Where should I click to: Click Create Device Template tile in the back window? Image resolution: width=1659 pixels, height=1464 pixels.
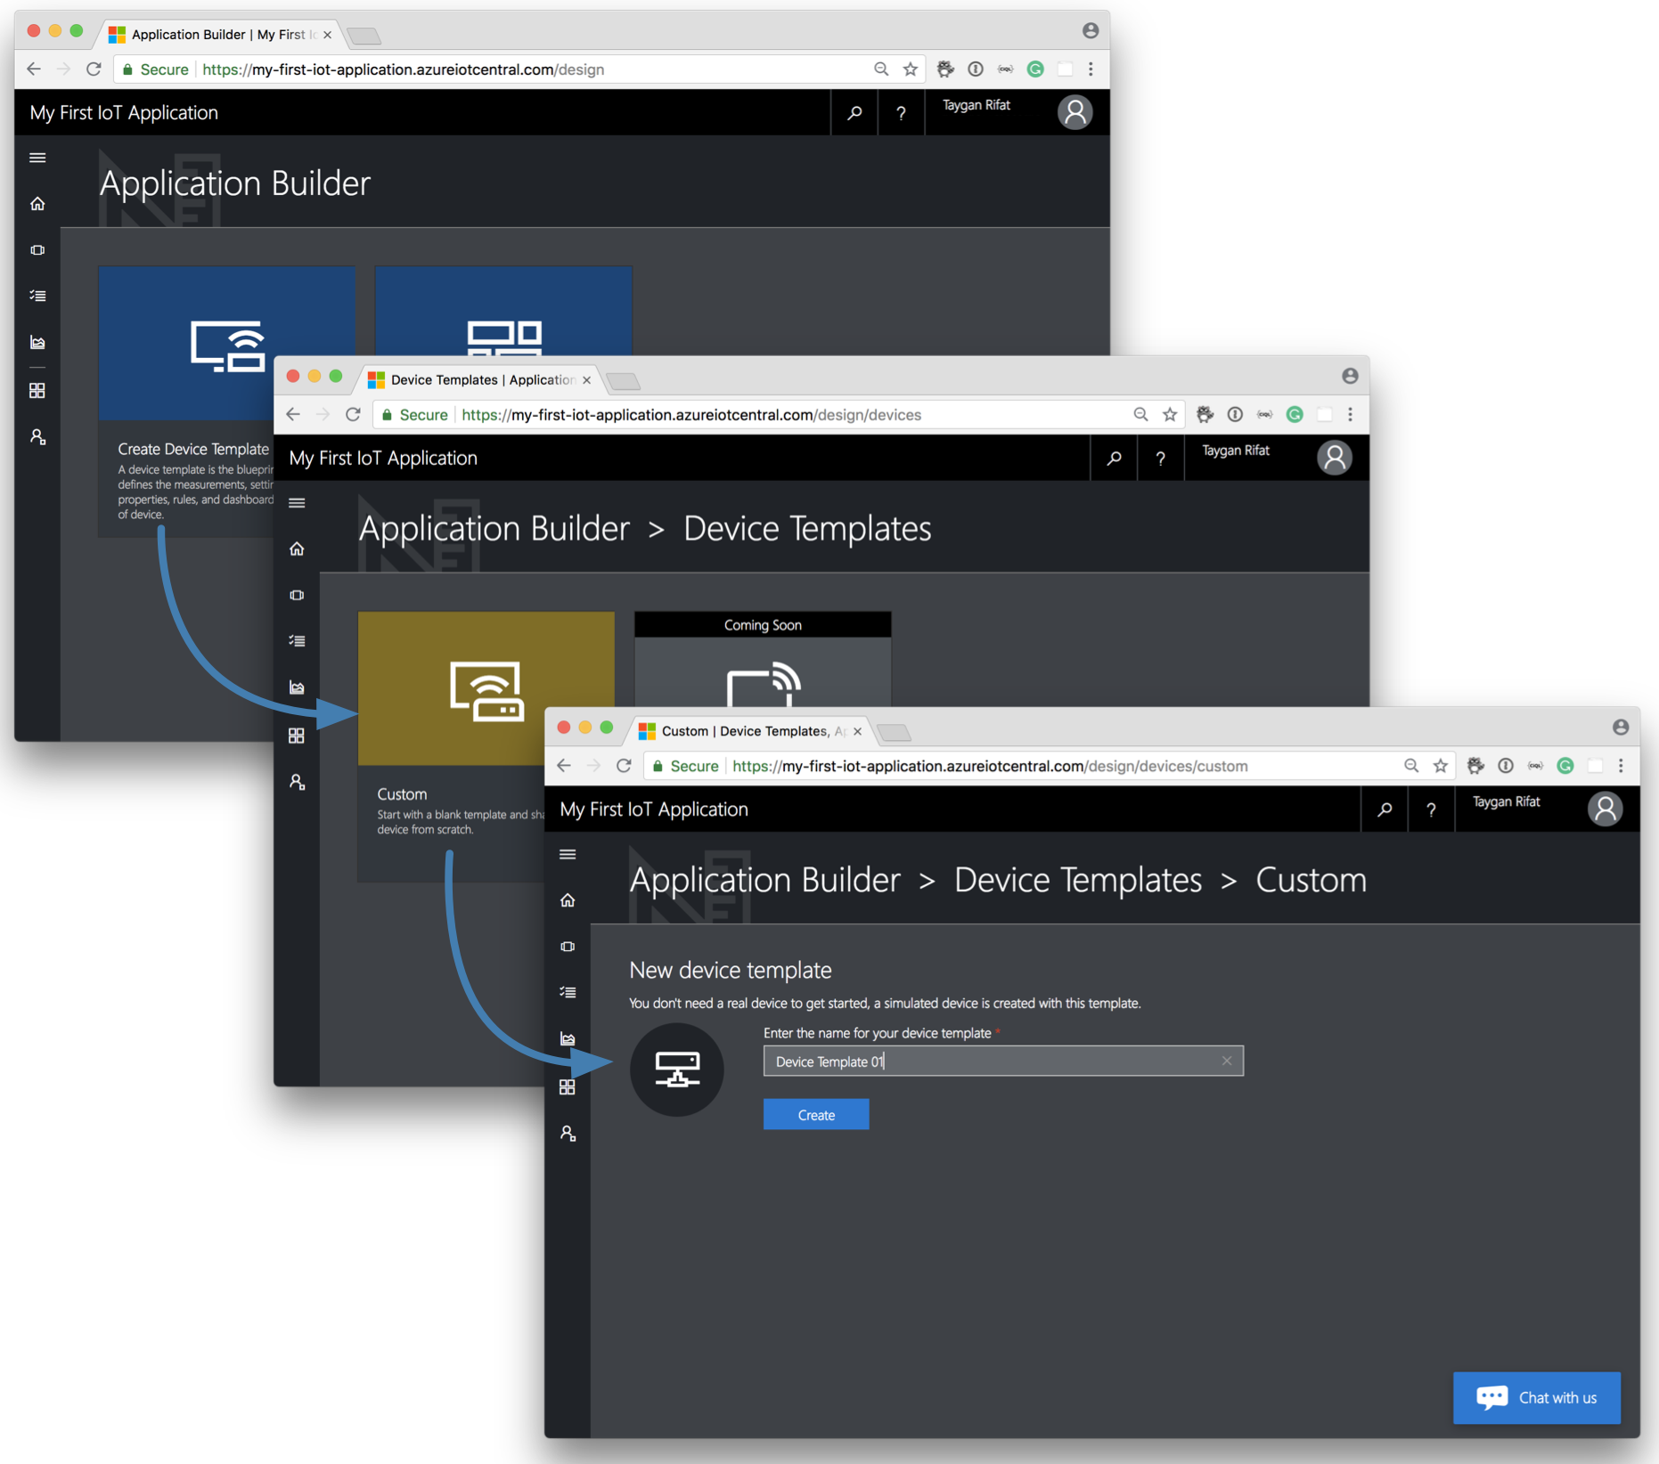click(x=227, y=401)
